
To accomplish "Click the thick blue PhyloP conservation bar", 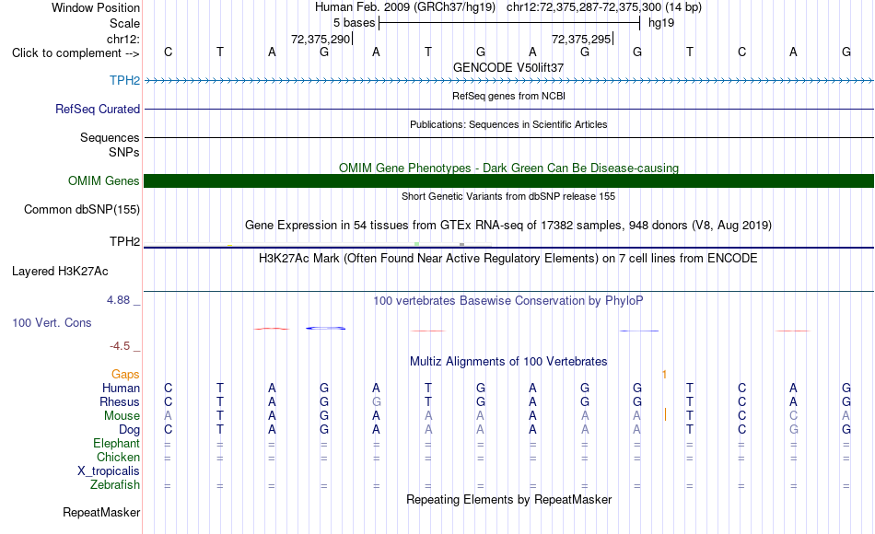I will click(x=325, y=328).
